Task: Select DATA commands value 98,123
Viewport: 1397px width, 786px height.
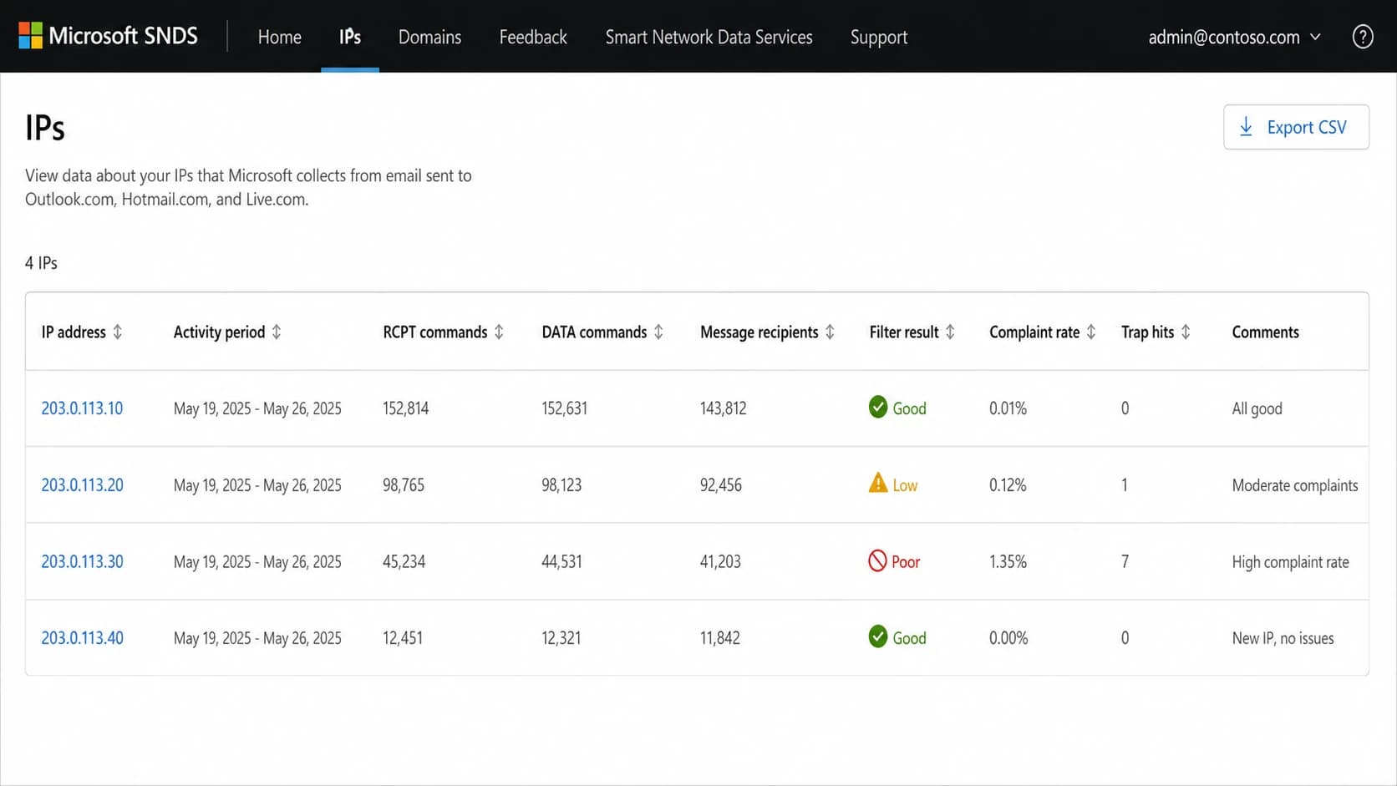Action: click(x=561, y=485)
